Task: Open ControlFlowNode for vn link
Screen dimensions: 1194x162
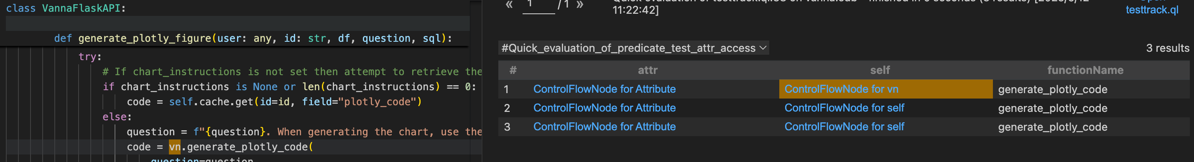Action: tap(841, 89)
